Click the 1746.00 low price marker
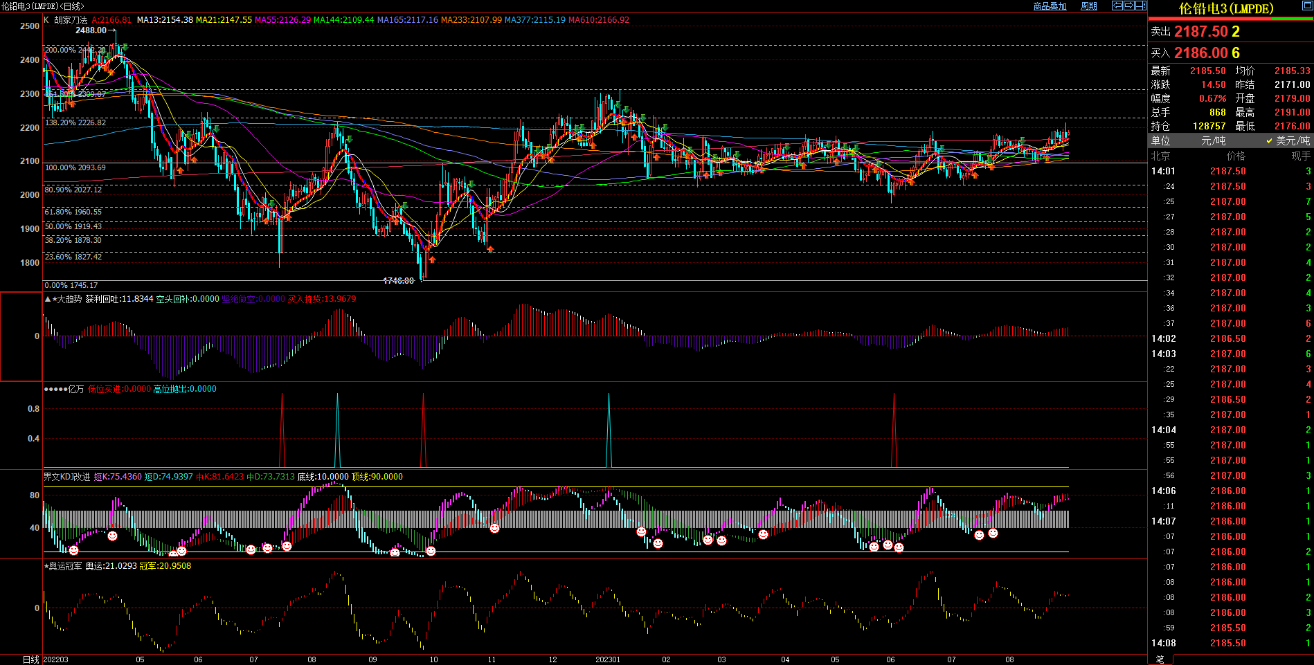The image size is (1314, 665). tap(399, 281)
